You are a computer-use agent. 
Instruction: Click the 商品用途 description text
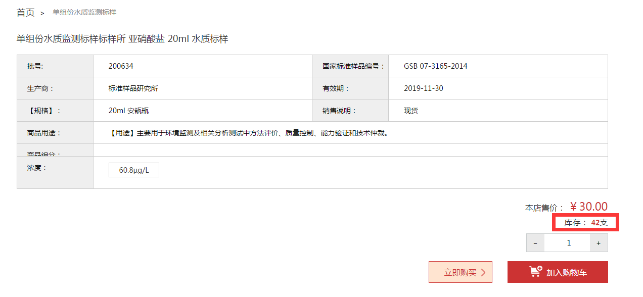[249, 133]
